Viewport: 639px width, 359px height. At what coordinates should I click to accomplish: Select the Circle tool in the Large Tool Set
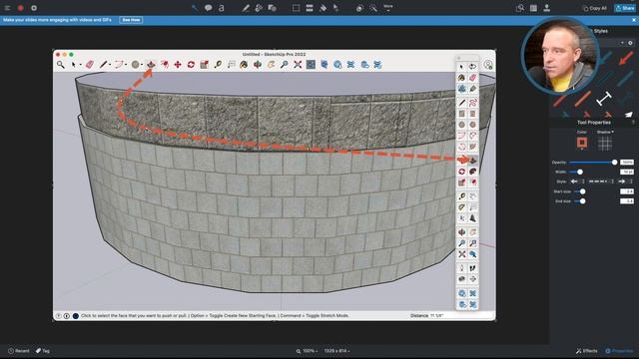[461, 125]
